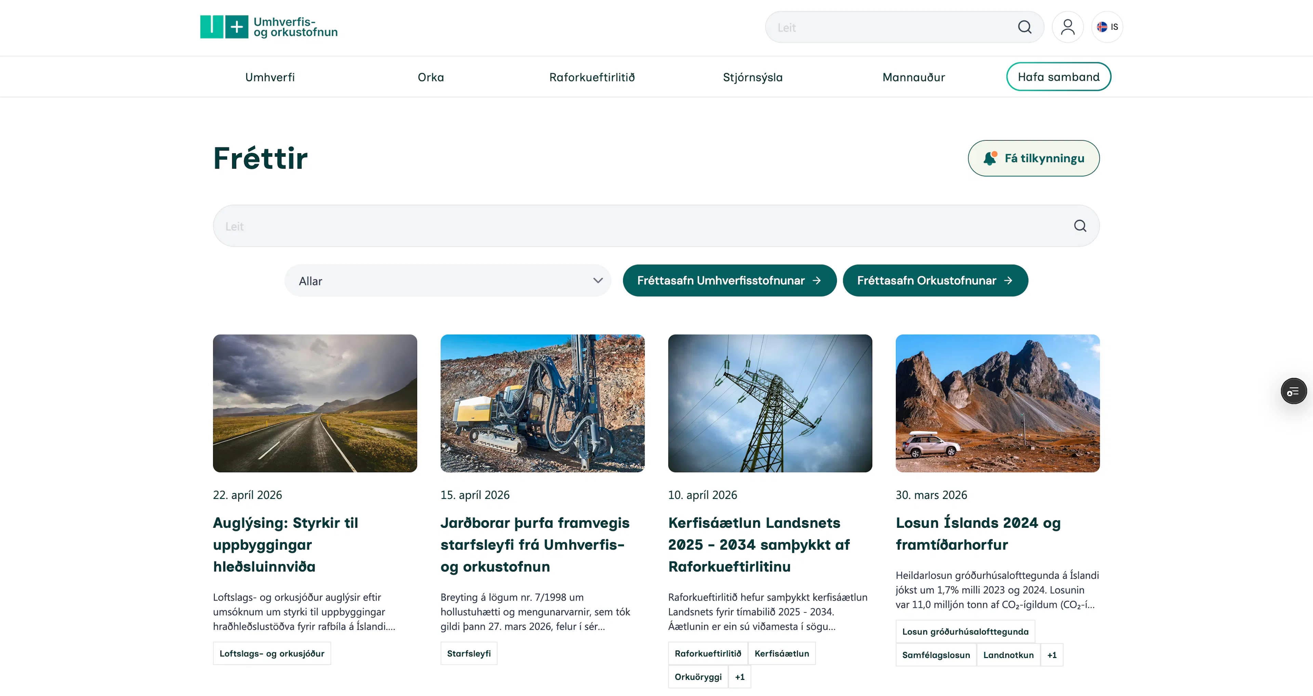
Task: Click the Hafa samband button
Action: (x=1058, y=77)
